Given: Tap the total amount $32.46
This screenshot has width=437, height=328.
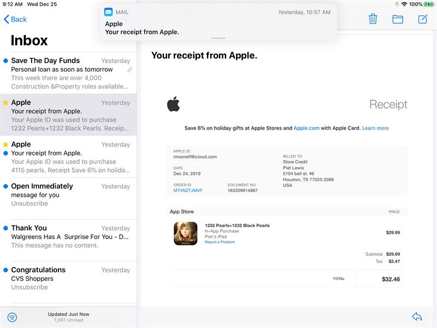Looking at the screenshot, I should (x=391, y=279).
